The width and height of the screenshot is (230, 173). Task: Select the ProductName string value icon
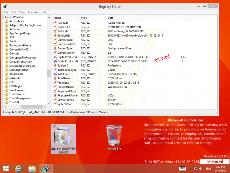point(55,87)
